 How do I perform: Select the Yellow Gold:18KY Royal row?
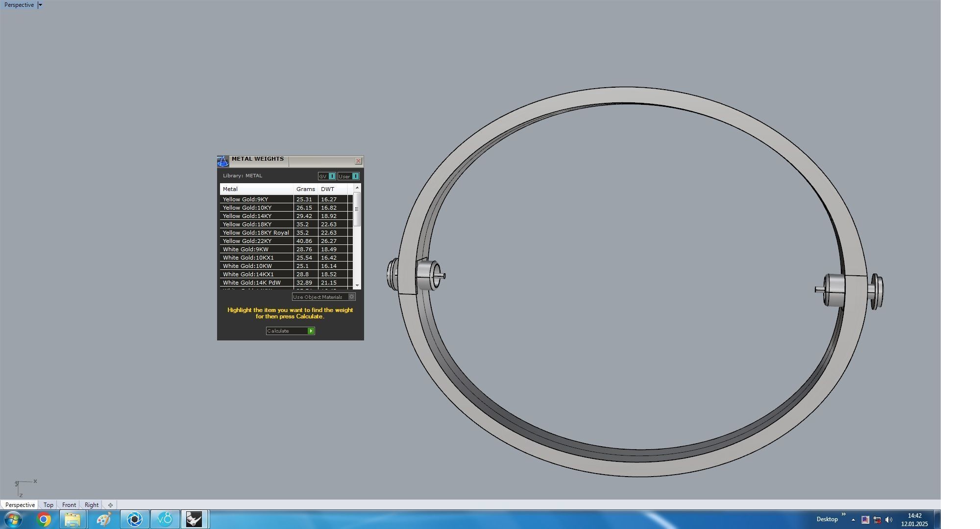click(286, 233)
